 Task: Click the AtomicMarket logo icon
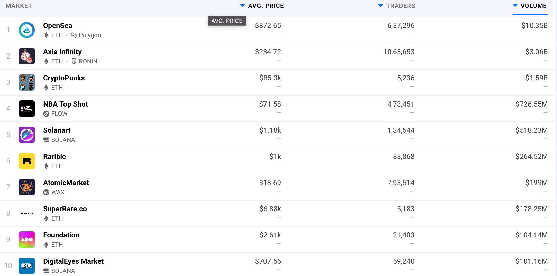(27, 187)
